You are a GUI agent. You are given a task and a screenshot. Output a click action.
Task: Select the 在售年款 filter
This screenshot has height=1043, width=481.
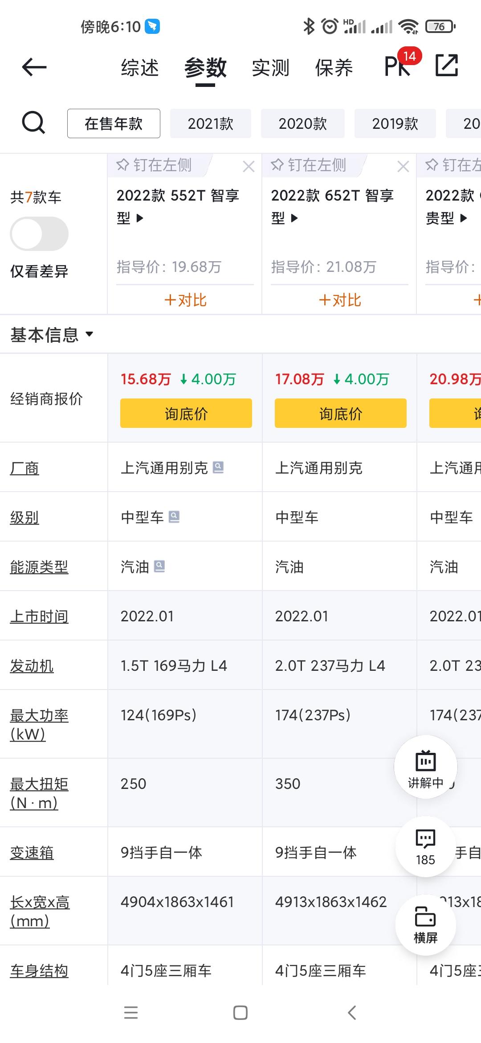pyautogui.click(x=114, y=123)
